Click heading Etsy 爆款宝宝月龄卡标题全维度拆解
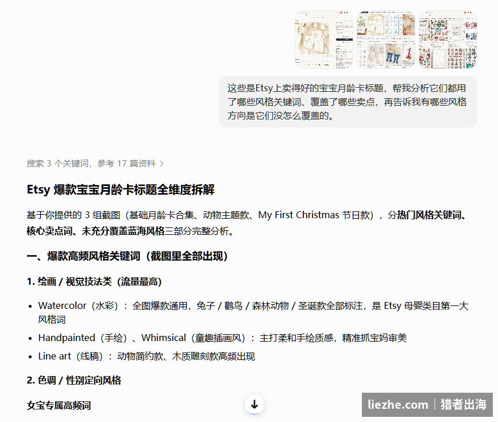This screenshot has width=498, height=422. click(x=121, y=189)
